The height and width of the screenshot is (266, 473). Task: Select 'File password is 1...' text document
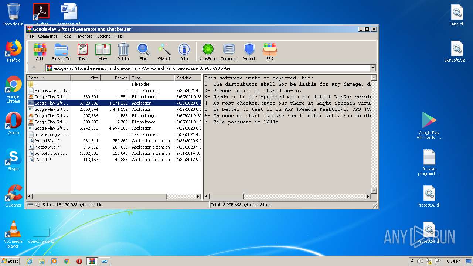tap(114, 91)
